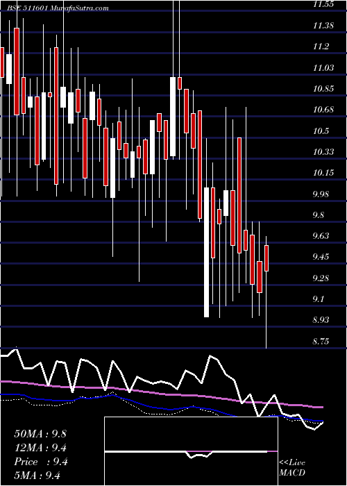Viewport: 347px width, 486px height.
Task: Click the 10.68 price axis label
Action: tap(323, 110)
